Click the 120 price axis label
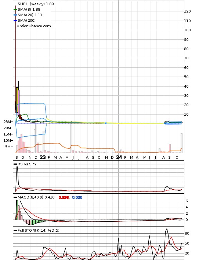Viewport: 199px width, 260px height. [x=187, y=11]
